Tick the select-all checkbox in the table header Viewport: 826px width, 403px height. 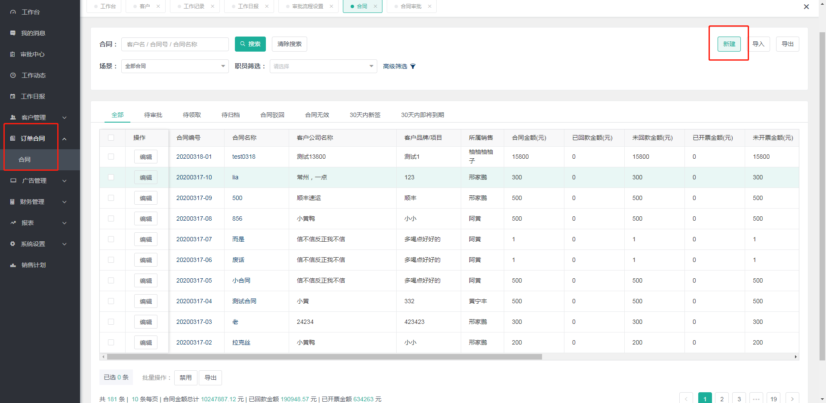[111, 138]
